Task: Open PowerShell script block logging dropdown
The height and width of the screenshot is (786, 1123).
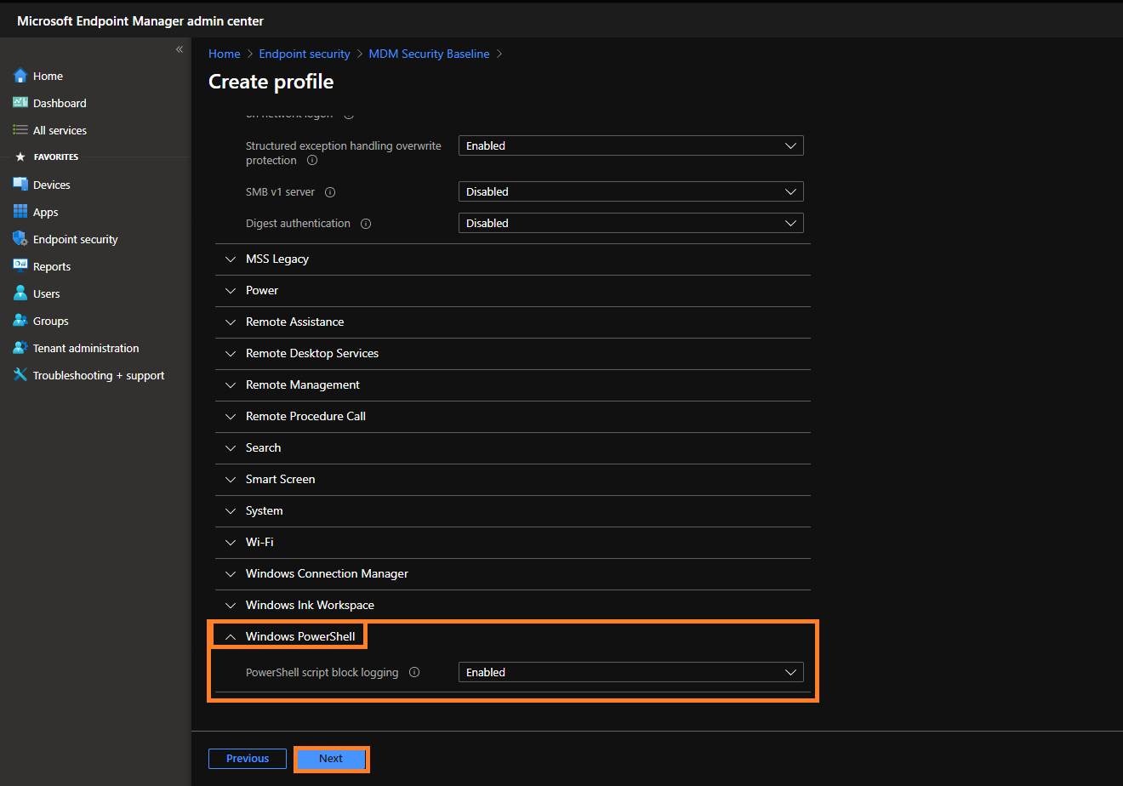Action: tap(631, 672)
